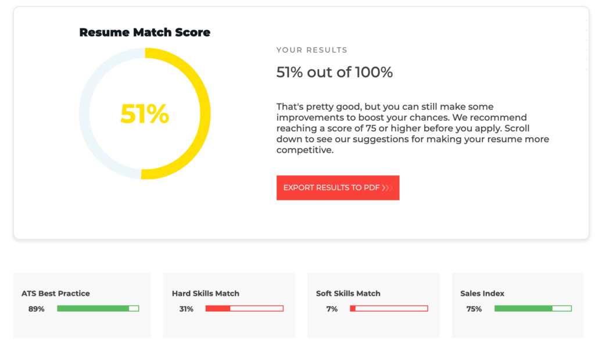Click the green Sales Index progress bar
The image size is (595, 344).
tap(532, 309)
